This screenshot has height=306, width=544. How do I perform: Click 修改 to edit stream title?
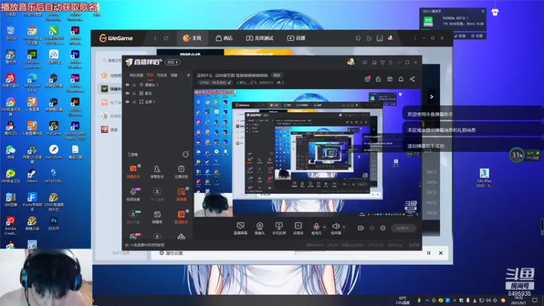(277, 75)
